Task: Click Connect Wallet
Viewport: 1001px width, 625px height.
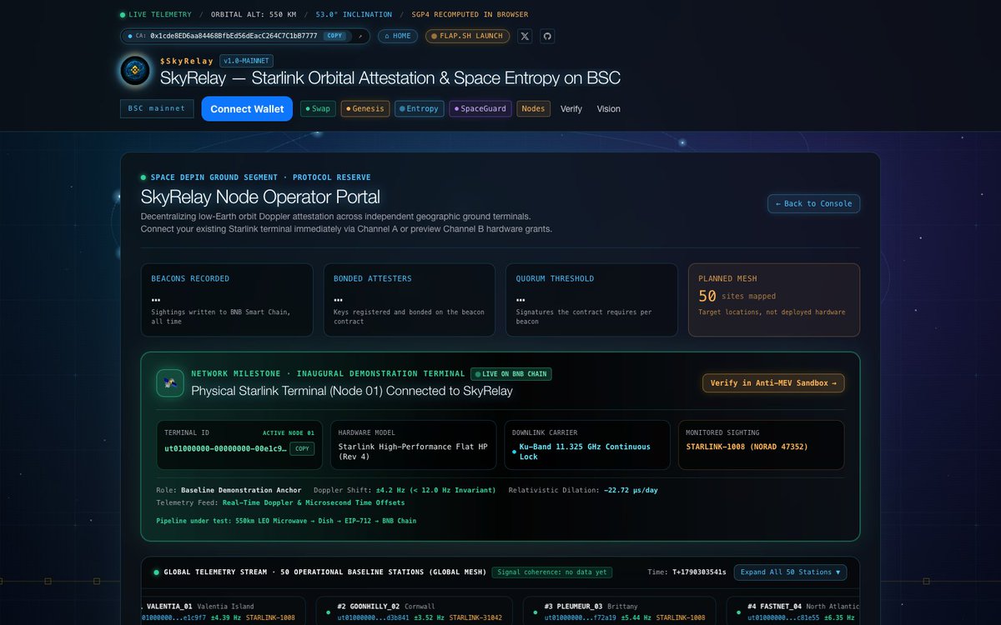Action: tap(247, 108)
